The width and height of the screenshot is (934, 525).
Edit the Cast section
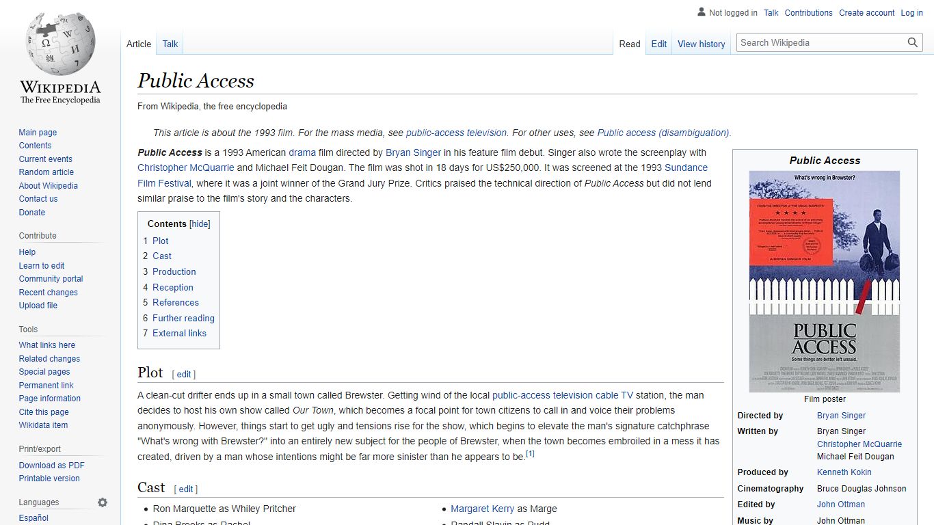click(186, 489)
